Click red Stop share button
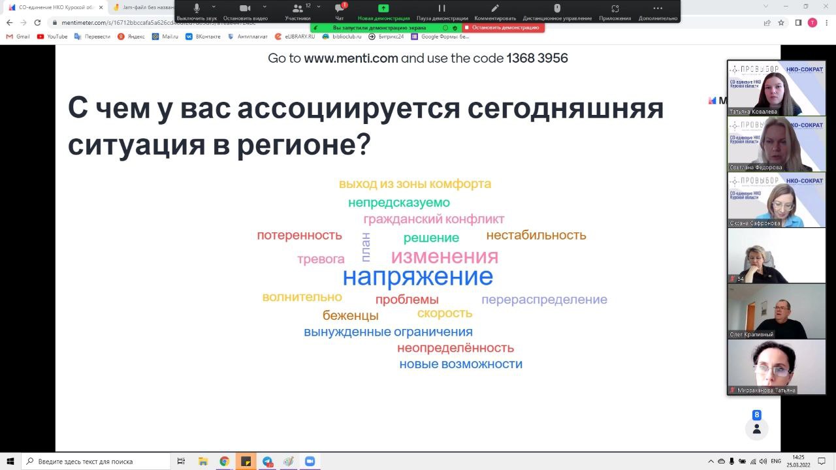The width and height of the screenshot is (836, 470). [x=502, y=28]
